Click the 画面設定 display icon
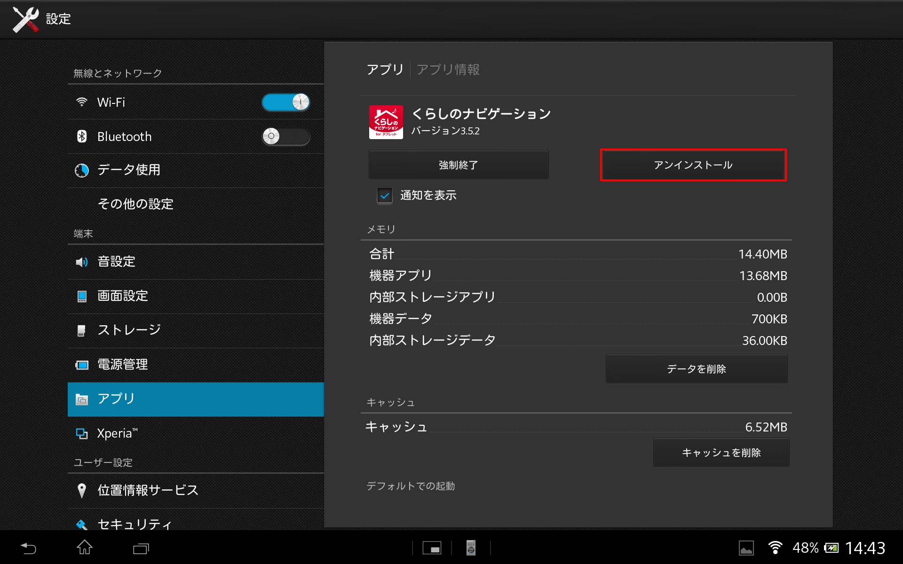 click(x=82, y=296)
